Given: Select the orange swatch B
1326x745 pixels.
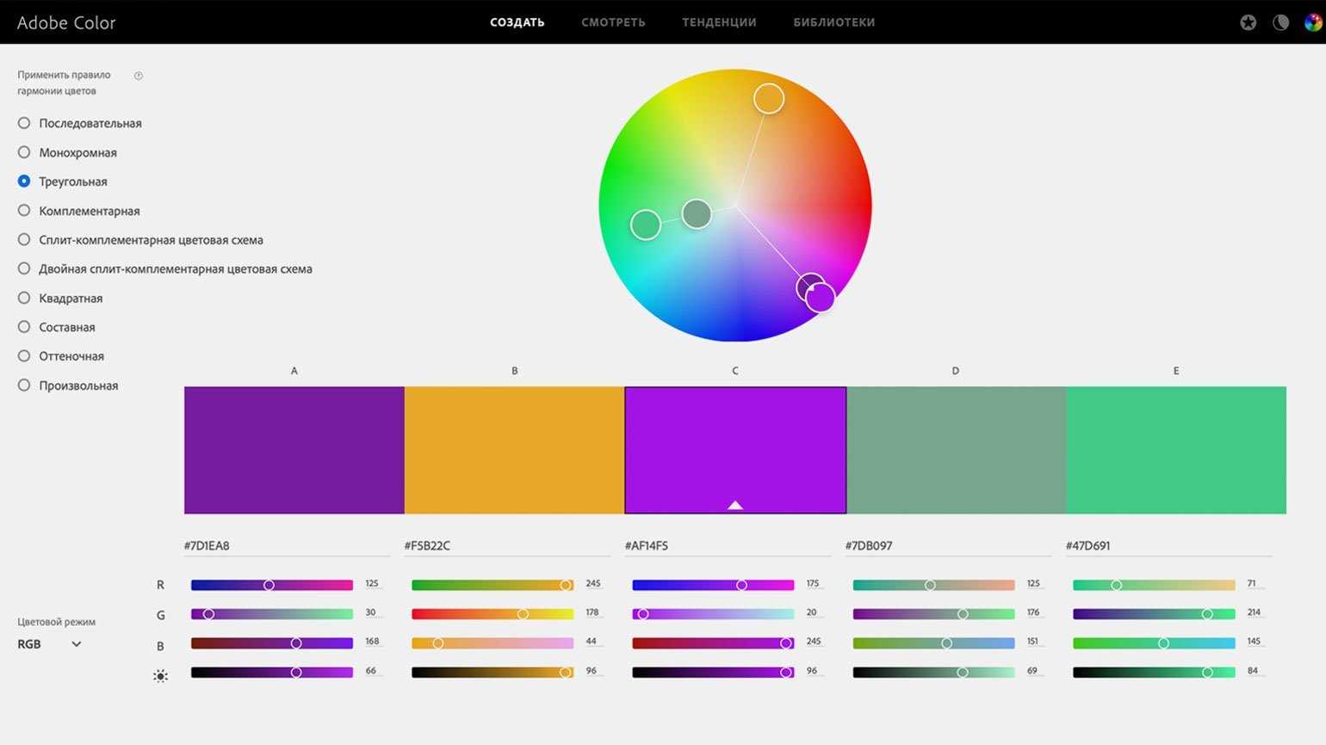Looking at the screenshot, I should 514,450.
